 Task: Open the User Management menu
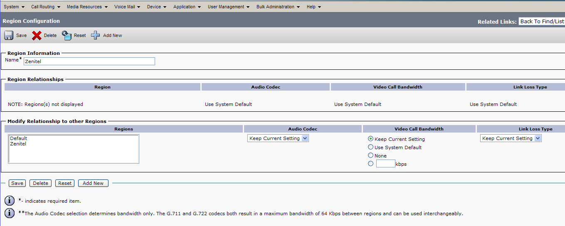pos(228,7)
